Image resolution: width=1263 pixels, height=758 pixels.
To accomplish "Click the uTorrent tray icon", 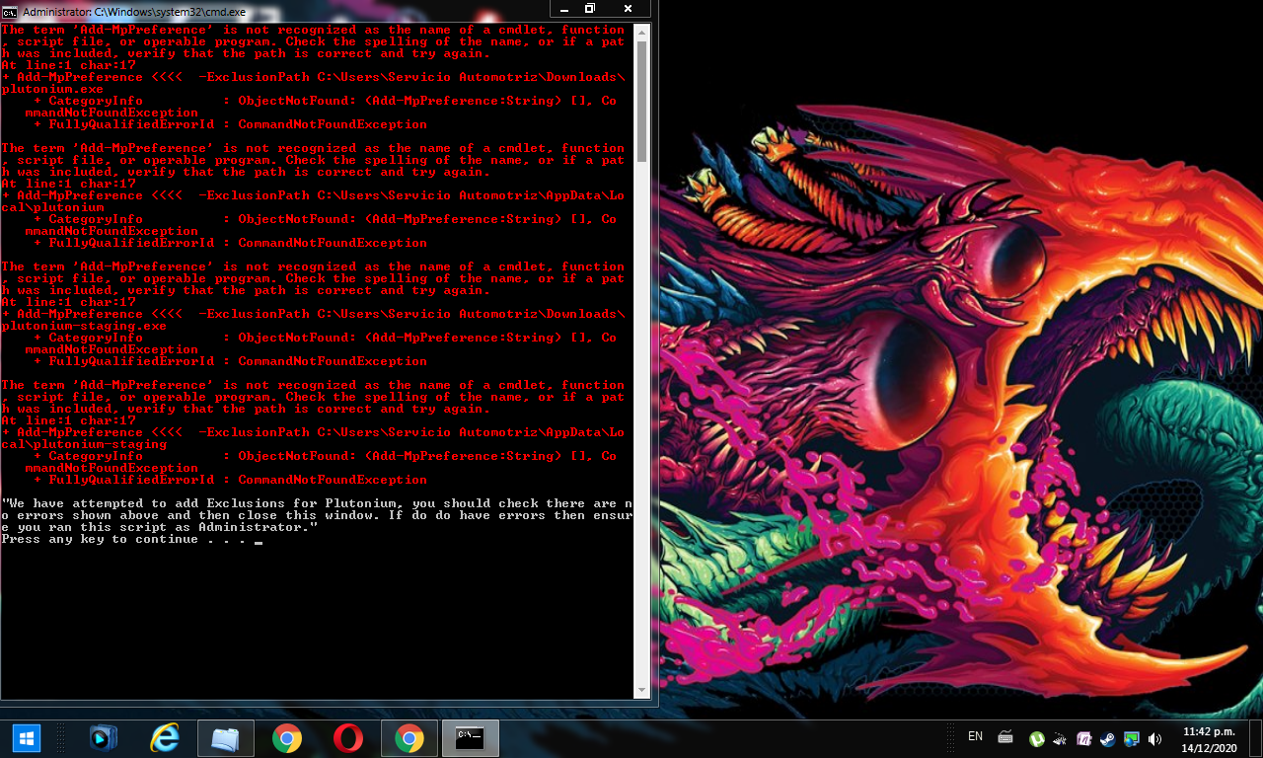I will (x=1037, y=738).
